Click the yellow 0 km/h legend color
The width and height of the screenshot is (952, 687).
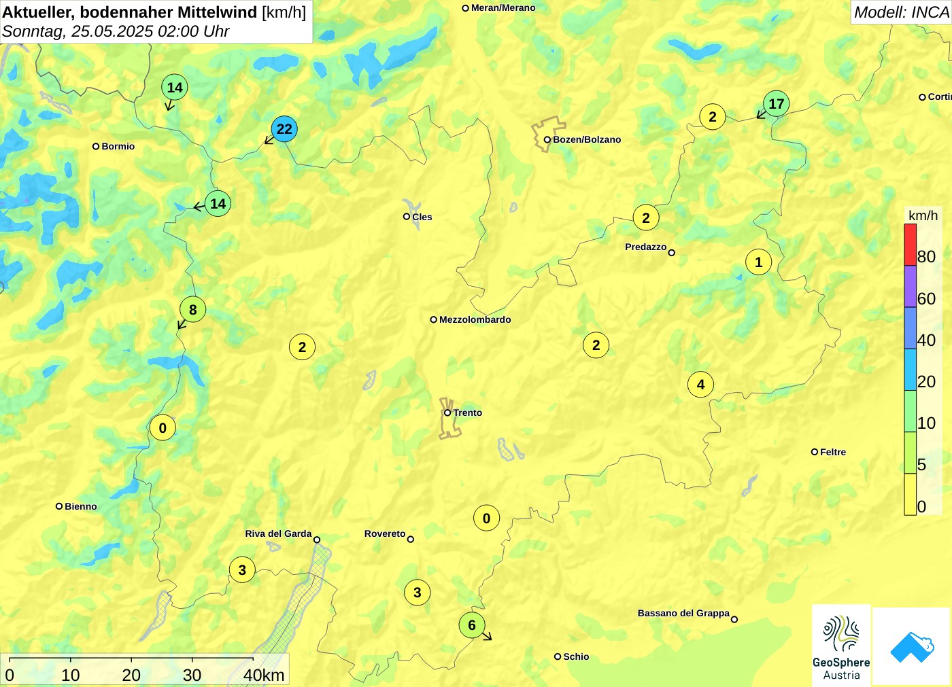[910, 494]
